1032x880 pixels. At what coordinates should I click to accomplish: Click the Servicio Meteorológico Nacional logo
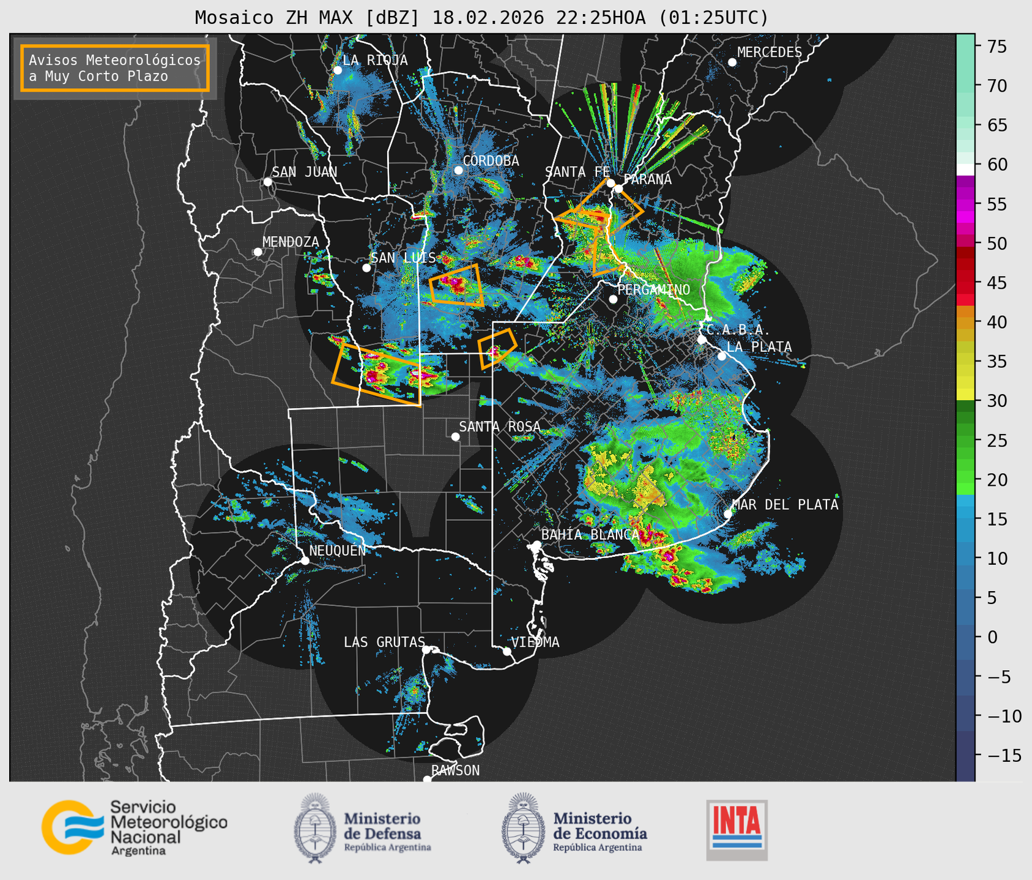134,827
